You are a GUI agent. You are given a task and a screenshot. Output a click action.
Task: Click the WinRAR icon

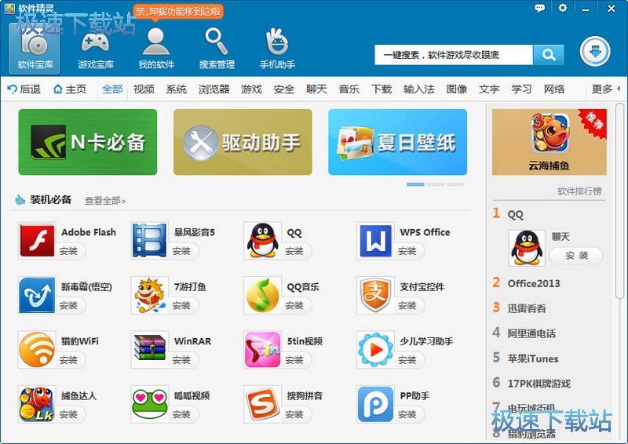(x=149, y=348)
